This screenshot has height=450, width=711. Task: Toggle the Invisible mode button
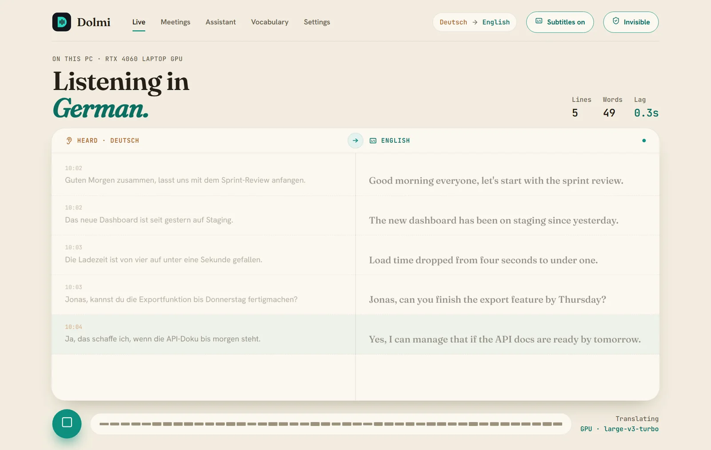[631, 22]
